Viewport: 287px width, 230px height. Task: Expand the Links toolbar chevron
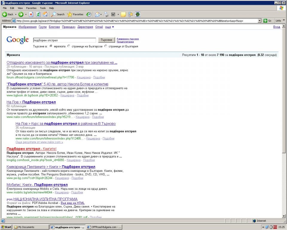click(284, 20)
